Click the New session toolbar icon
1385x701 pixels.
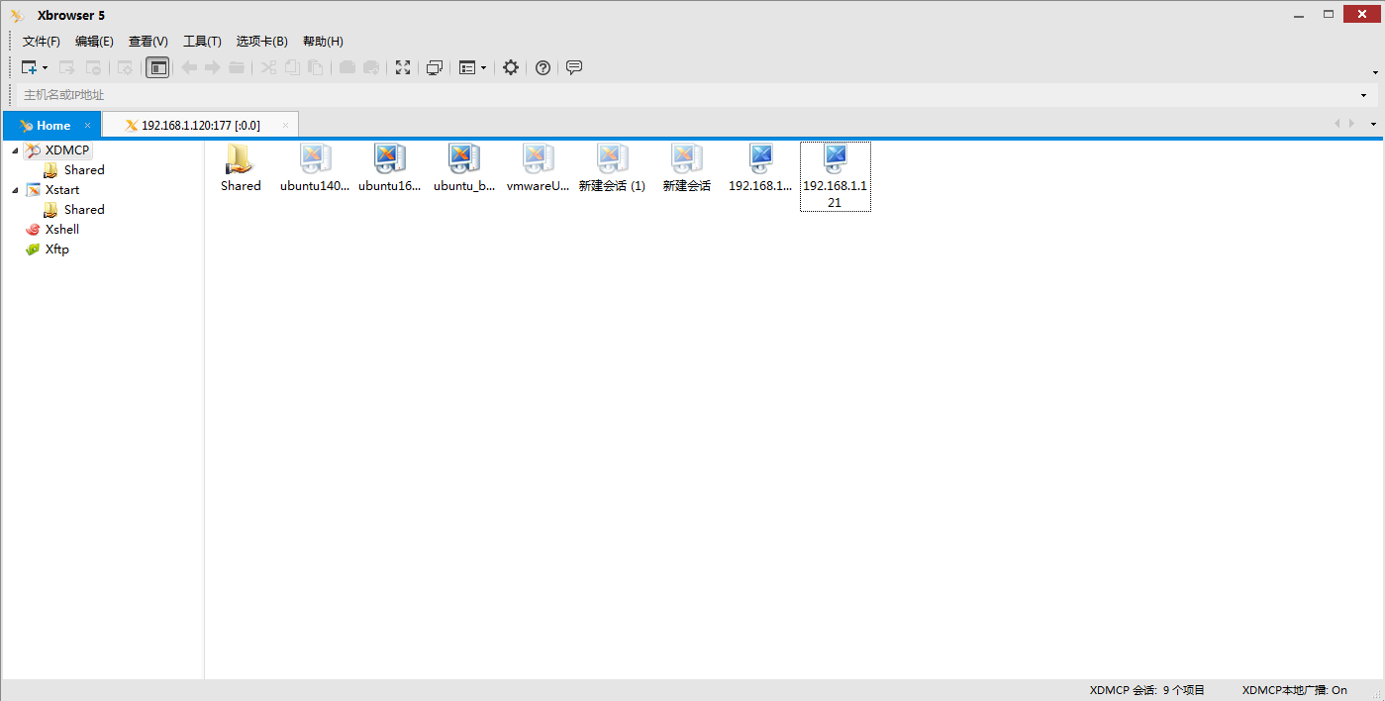[x=30, y=67]
